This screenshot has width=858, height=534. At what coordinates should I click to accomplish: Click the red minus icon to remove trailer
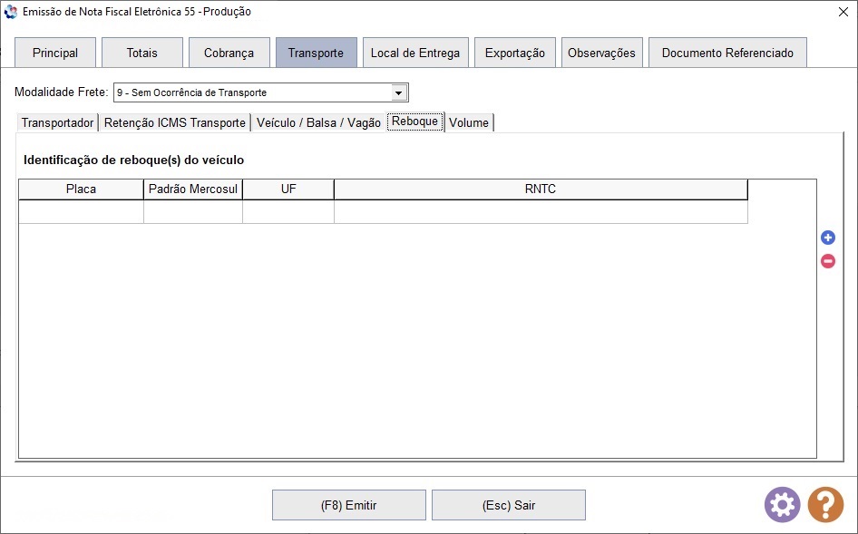click(827, 261)
